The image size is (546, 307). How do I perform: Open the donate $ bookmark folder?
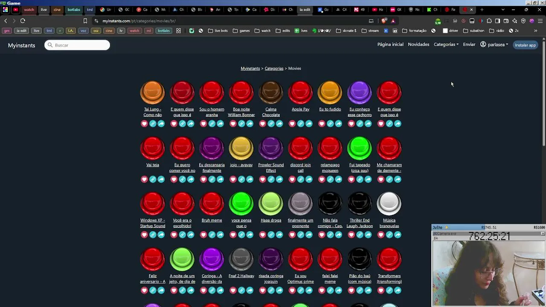346,31
